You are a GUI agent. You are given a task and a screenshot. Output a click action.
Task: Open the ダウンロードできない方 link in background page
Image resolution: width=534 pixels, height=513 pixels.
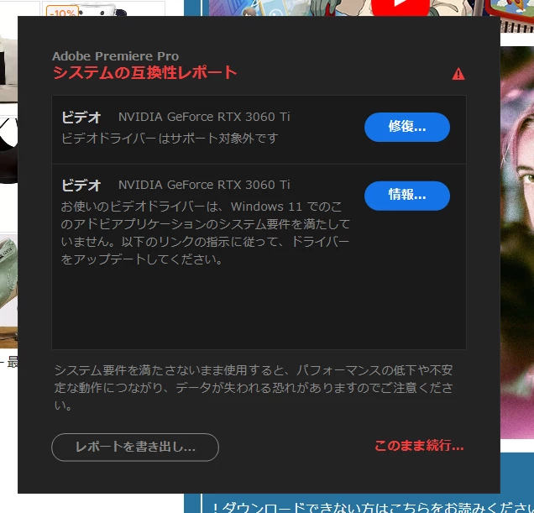pos(373,507)
